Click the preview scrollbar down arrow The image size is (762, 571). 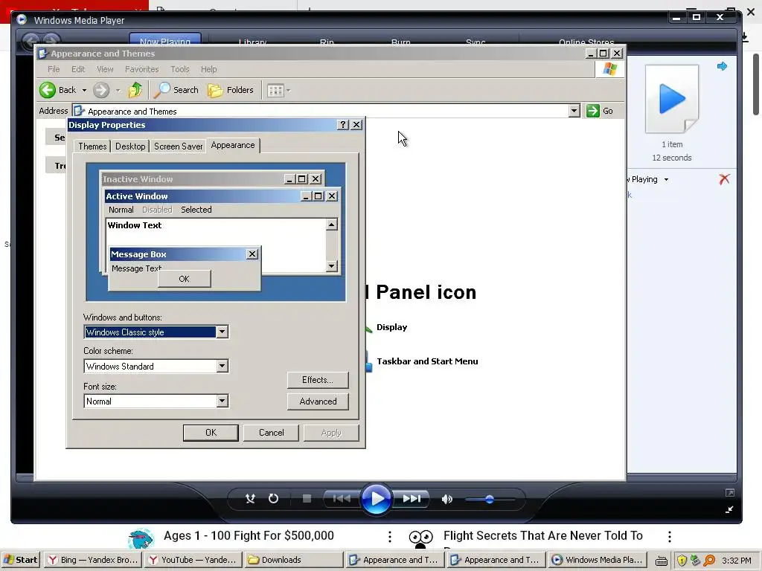(x=331, y=266)
